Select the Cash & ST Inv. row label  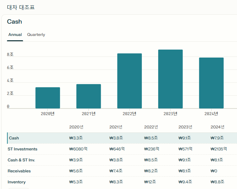(x=21, y=160)
